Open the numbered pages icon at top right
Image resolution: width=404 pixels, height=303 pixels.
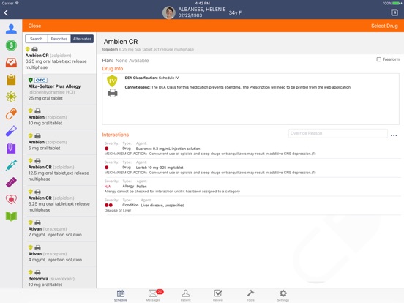coord(394,12)
